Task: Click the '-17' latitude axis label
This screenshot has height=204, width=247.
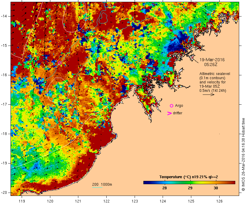Action: (x=4, y=104)
